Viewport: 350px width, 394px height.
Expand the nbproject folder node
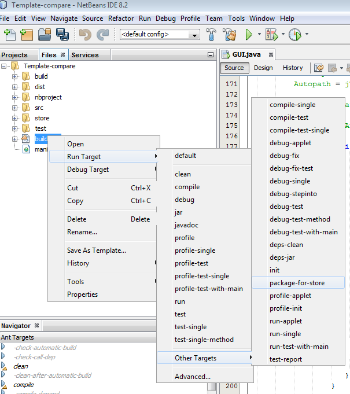click(15, 98)
